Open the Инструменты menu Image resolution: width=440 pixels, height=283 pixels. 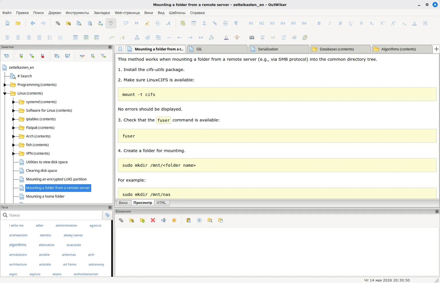(x=77, y=13)
